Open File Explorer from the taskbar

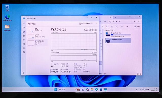coord(92,90)
